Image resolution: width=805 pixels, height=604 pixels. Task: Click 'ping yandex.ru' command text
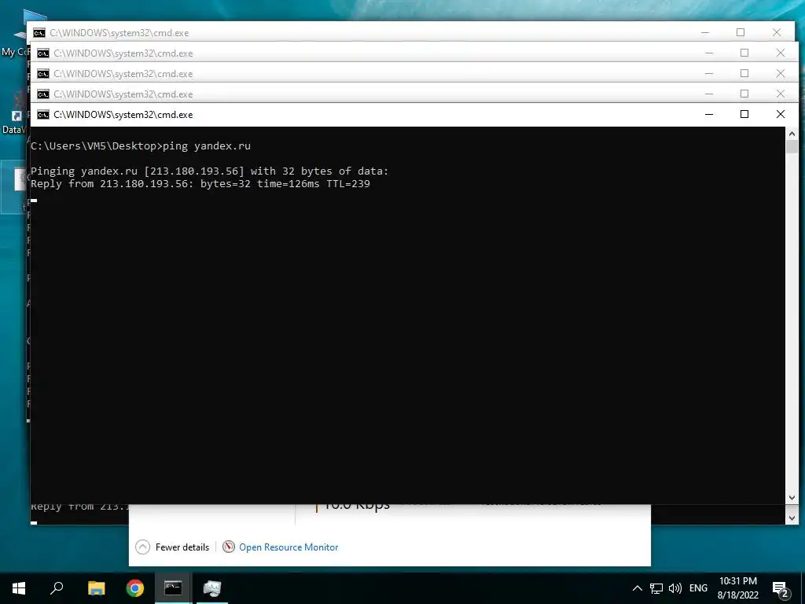[x=207, y=145]
